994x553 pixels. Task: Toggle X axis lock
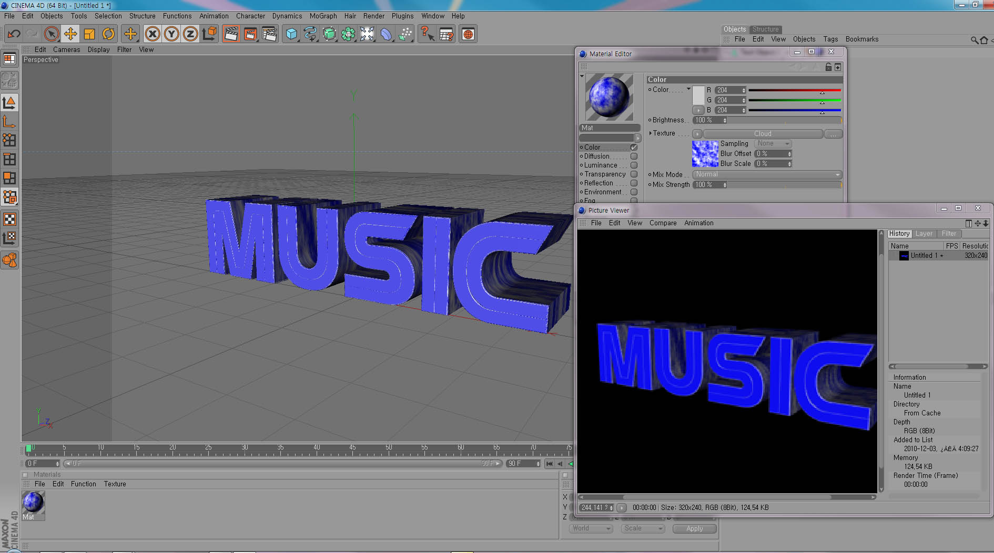(x=153, y=34)
